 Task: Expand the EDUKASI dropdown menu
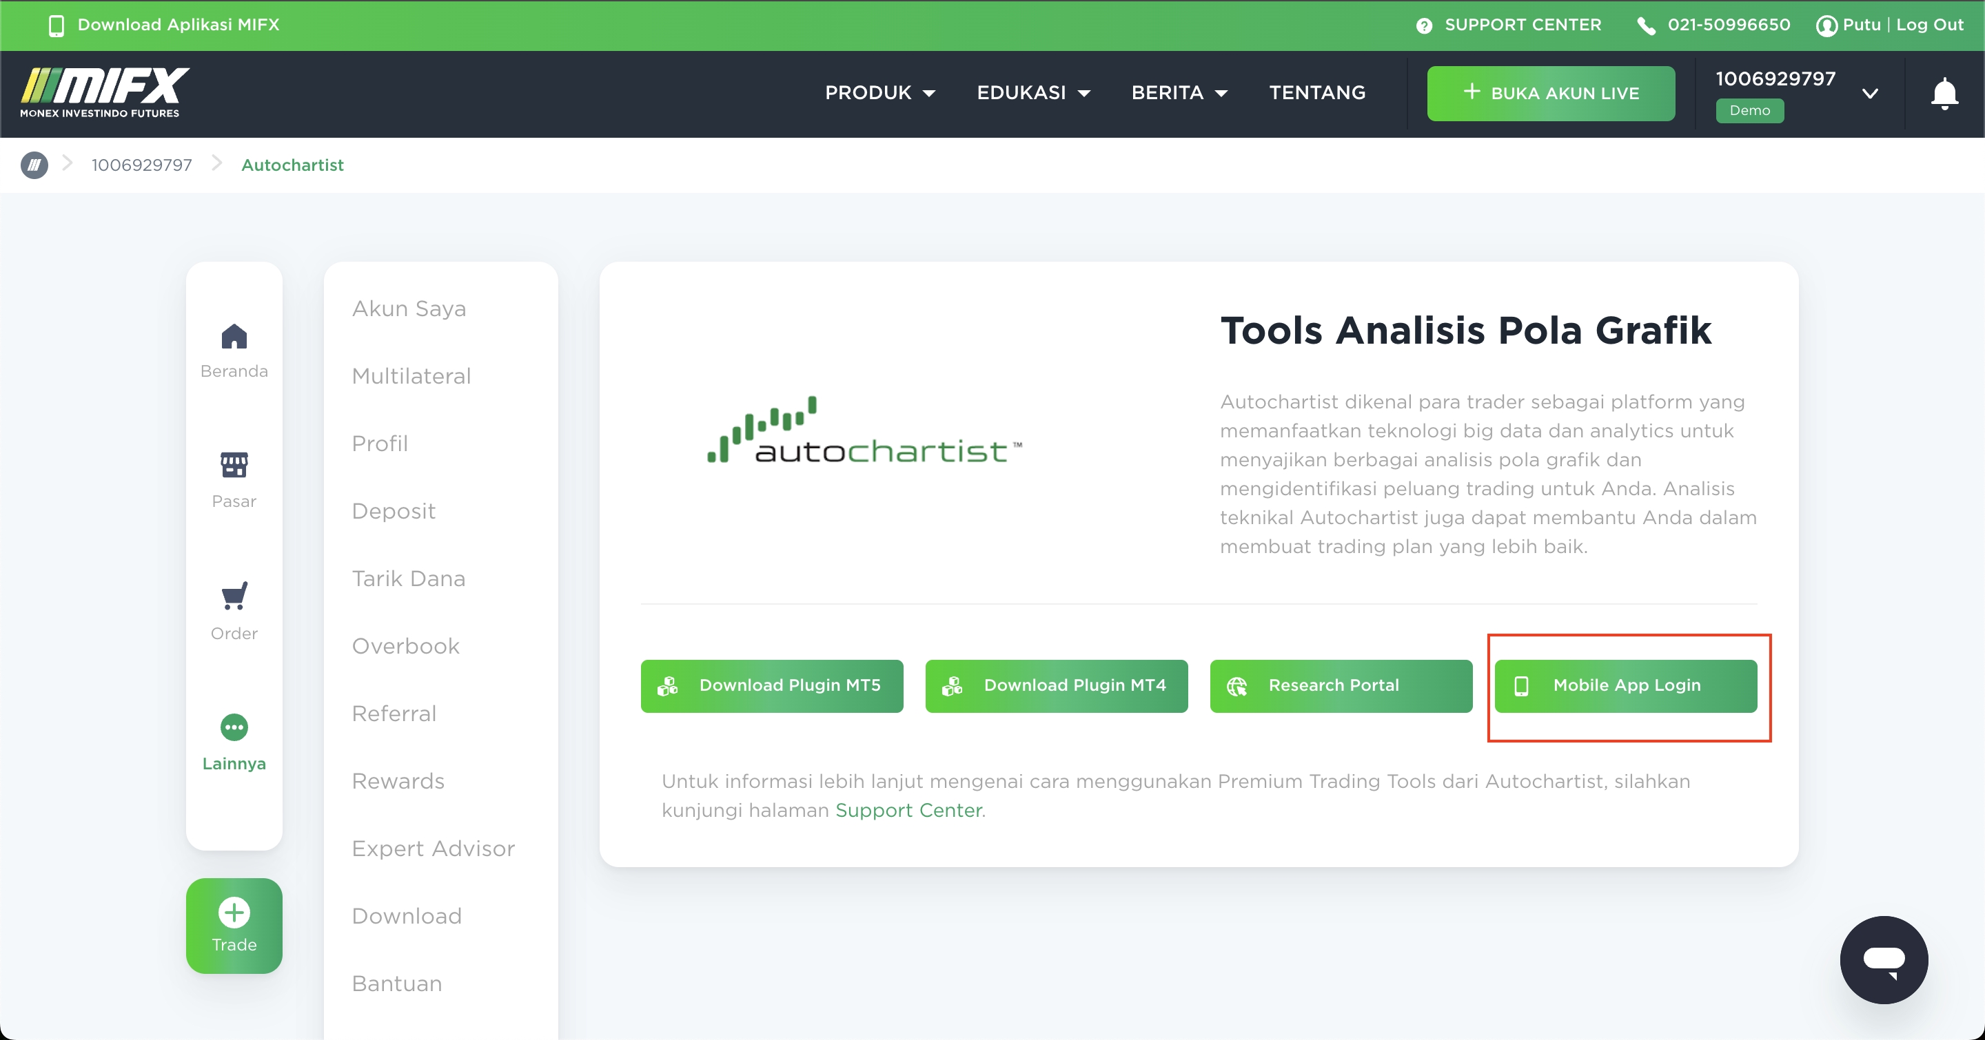tap(1033, 92)
